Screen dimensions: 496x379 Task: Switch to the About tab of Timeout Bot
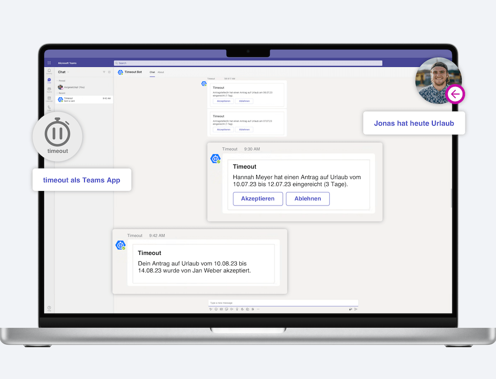point(161,72)
